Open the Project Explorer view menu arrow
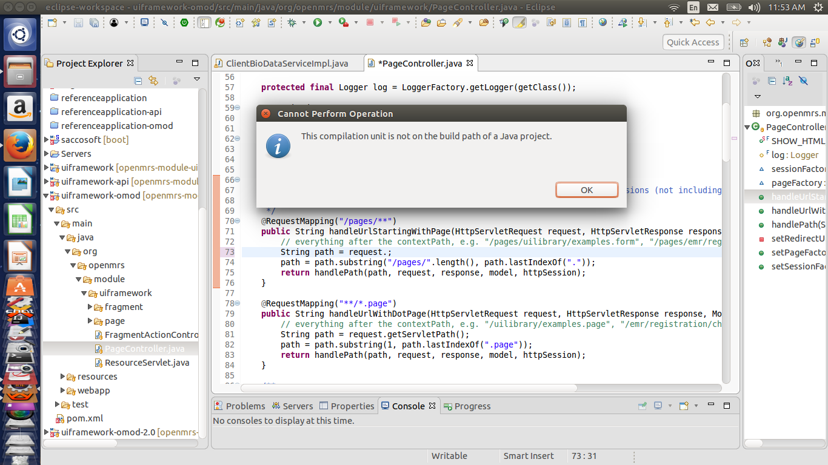This screenshot has height=465, width=828. (x=196, y=79)
